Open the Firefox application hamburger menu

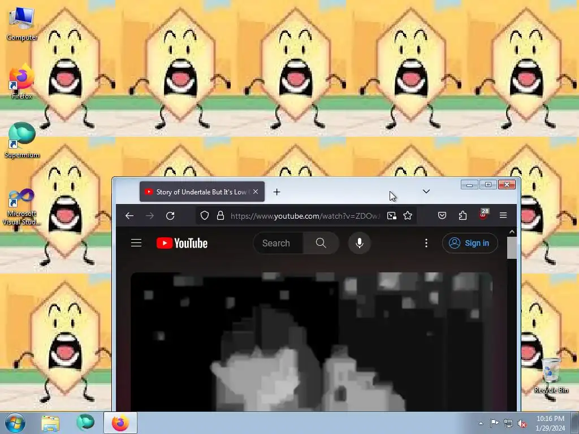click(503, 215)
